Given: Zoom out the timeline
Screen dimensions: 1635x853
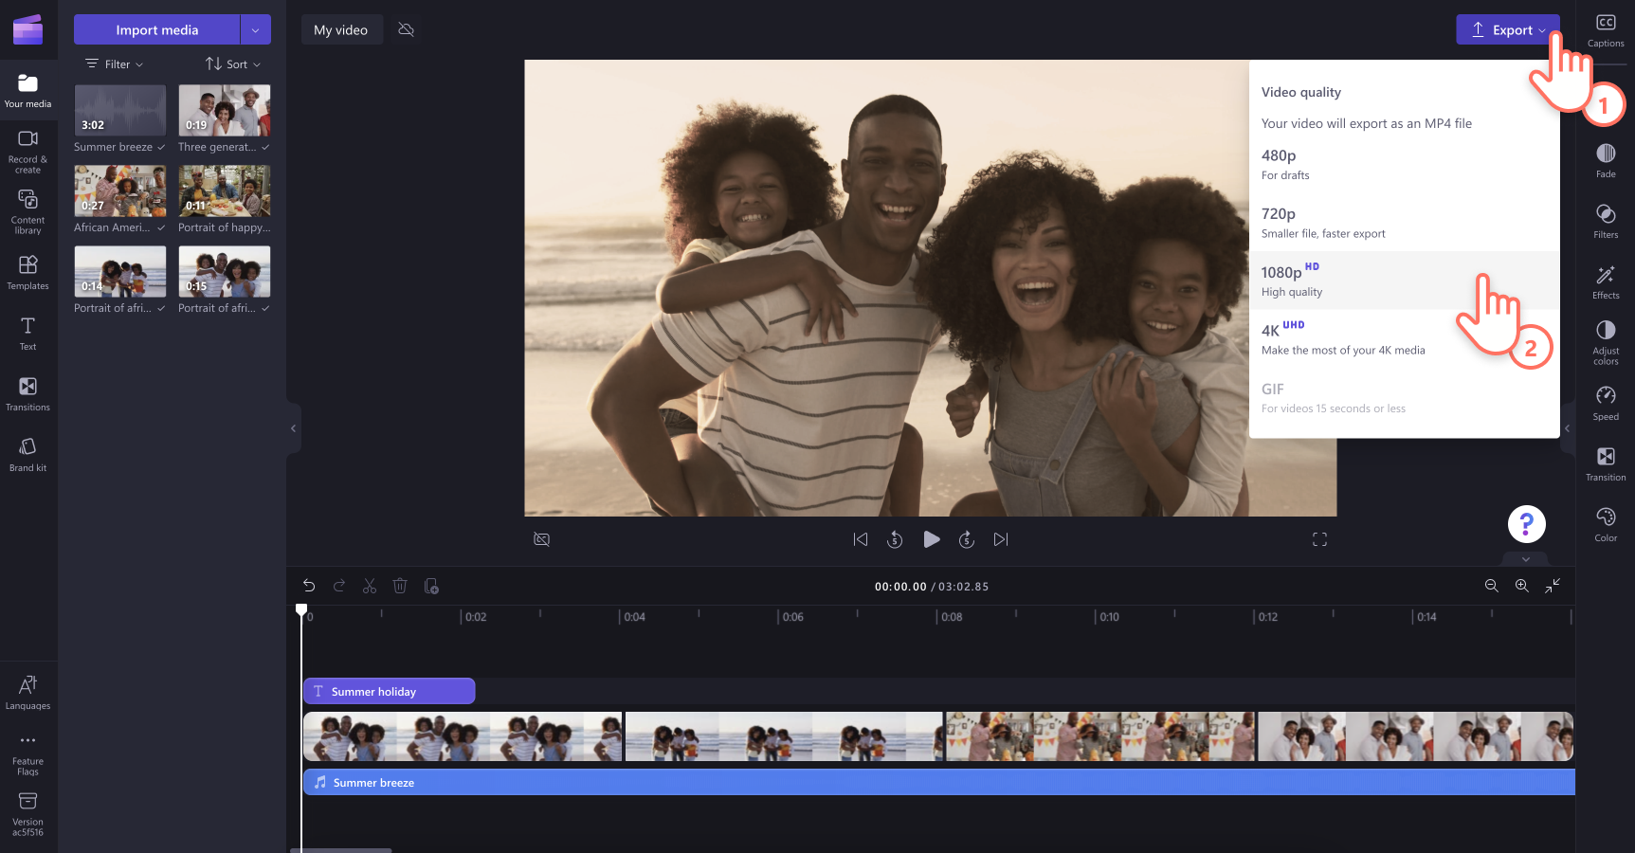Looking at the screenshot, I should (1491, 587).
